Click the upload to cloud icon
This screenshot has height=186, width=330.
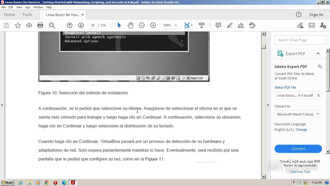coord(29,25)
